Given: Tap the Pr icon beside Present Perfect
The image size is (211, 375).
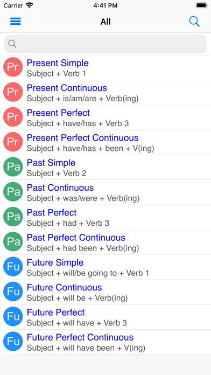Looking at the screenshot, I should 13,117.
